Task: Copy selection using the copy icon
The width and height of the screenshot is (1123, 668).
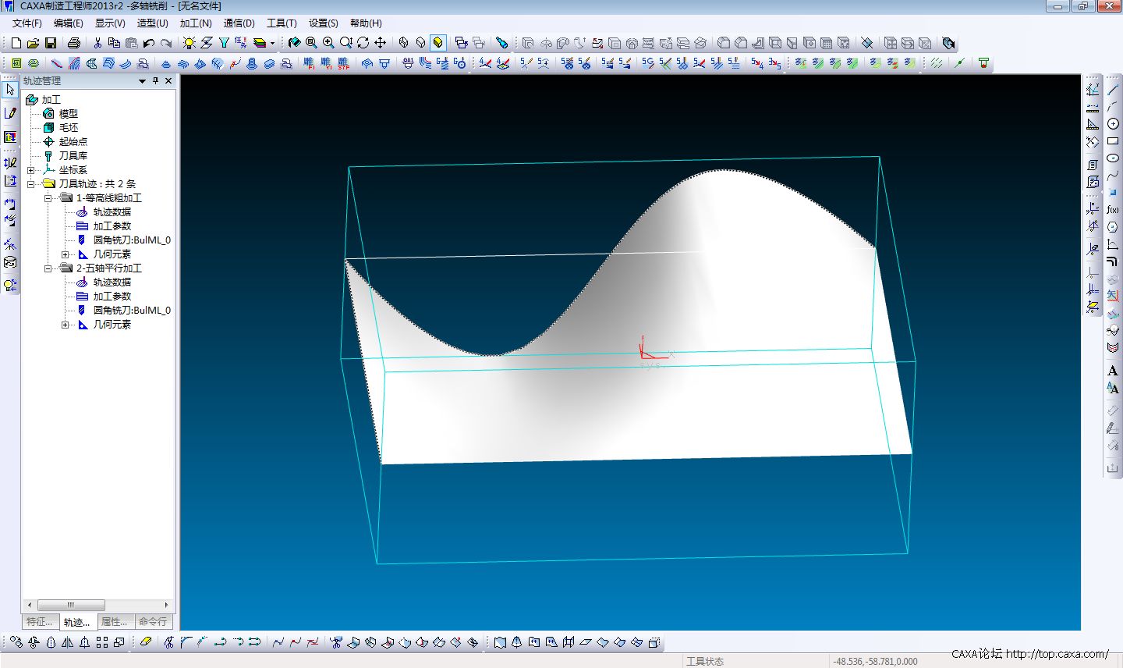Action: click(115, 43)
